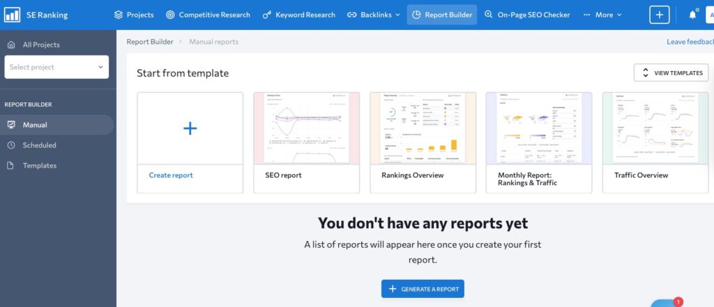Click the Leave feedback link
The height and width of the screenshot is (307, 714).
690,42
